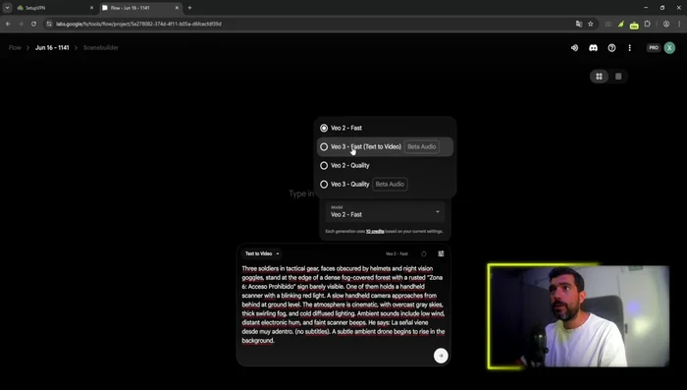This screenshot has height=390, width=687.
Task: Go back in the browser
Action: click(x=8, y=24)
